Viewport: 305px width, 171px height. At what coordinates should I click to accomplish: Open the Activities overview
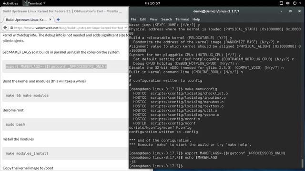point(10,3)
